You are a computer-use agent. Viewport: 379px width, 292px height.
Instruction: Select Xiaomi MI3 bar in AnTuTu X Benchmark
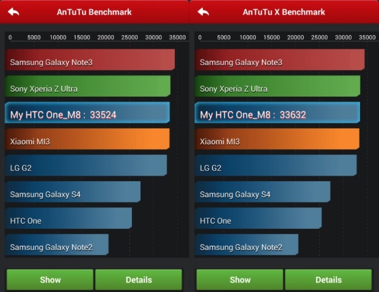click(277, 139)
